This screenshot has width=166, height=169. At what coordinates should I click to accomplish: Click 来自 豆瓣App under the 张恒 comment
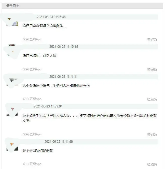(32, 99)
